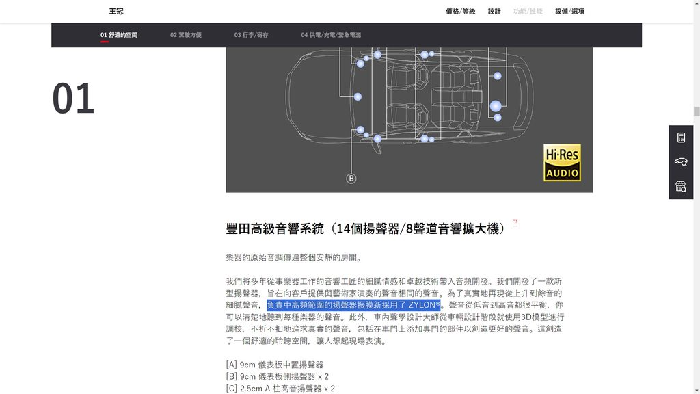Switch to 03 行李/寄存 tab

[x=251, y=35]
